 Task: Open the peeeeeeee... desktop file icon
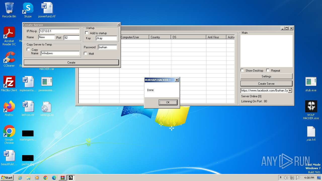[47, 84]
